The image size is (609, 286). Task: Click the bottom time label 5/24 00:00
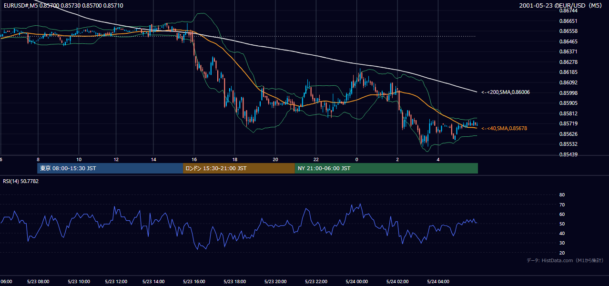pos(356,281)
